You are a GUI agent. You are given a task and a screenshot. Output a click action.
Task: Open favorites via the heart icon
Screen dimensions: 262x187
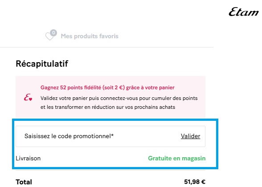(49, 36)
